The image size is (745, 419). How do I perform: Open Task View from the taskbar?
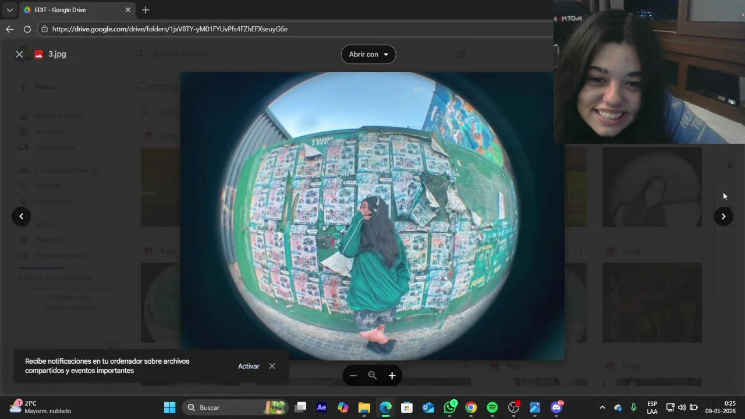tap(300, 407)
